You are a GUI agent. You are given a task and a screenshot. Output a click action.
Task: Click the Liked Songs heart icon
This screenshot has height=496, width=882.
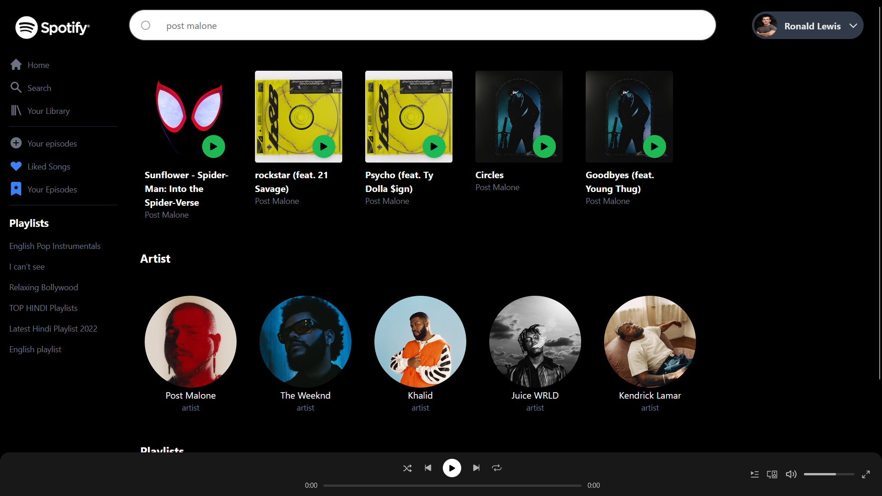(x=16, y=166)
